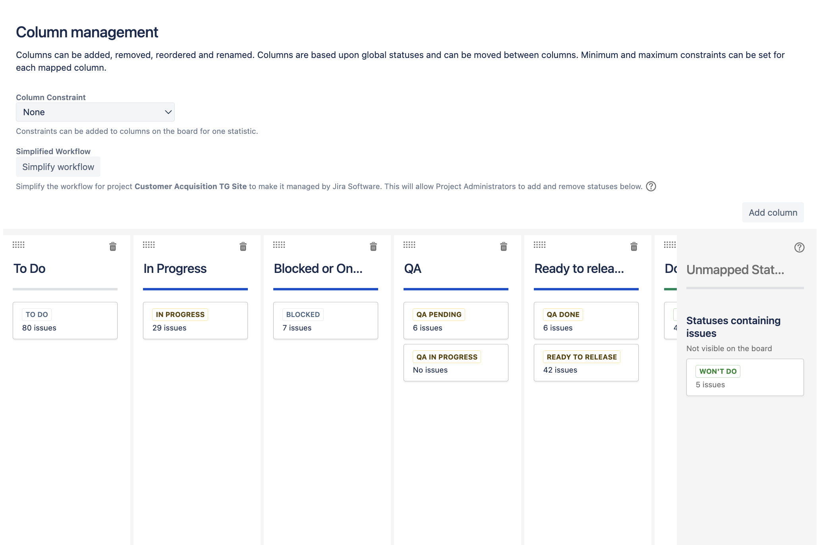The width and height of the screenshot is (823, 545).
Task: Grab the drag handle of To Do column
Action: tap(18, 245)
